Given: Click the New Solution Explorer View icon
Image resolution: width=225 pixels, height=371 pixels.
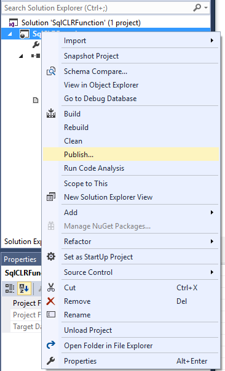Looking at the screenshot, I should 51,197.
